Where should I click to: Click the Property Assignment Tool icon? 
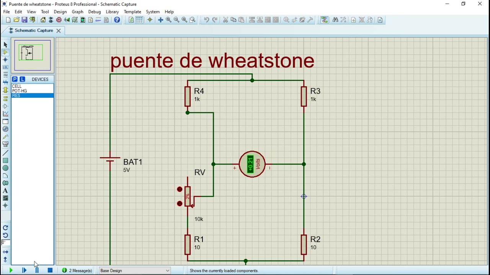343,20
